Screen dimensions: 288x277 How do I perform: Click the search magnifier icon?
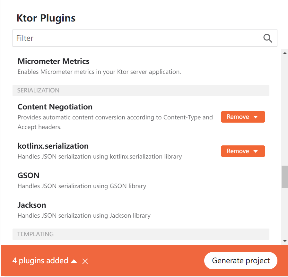[268, 38]
